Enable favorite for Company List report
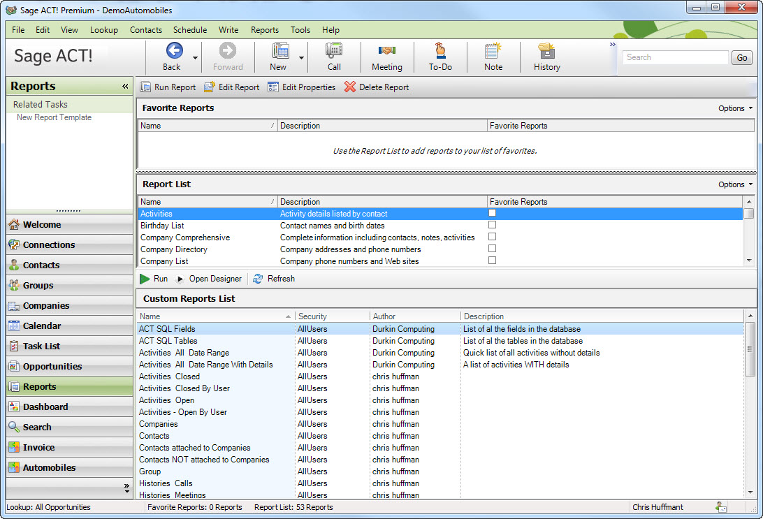This screenshot has height=519, width=763. click(x=492, y=261)
